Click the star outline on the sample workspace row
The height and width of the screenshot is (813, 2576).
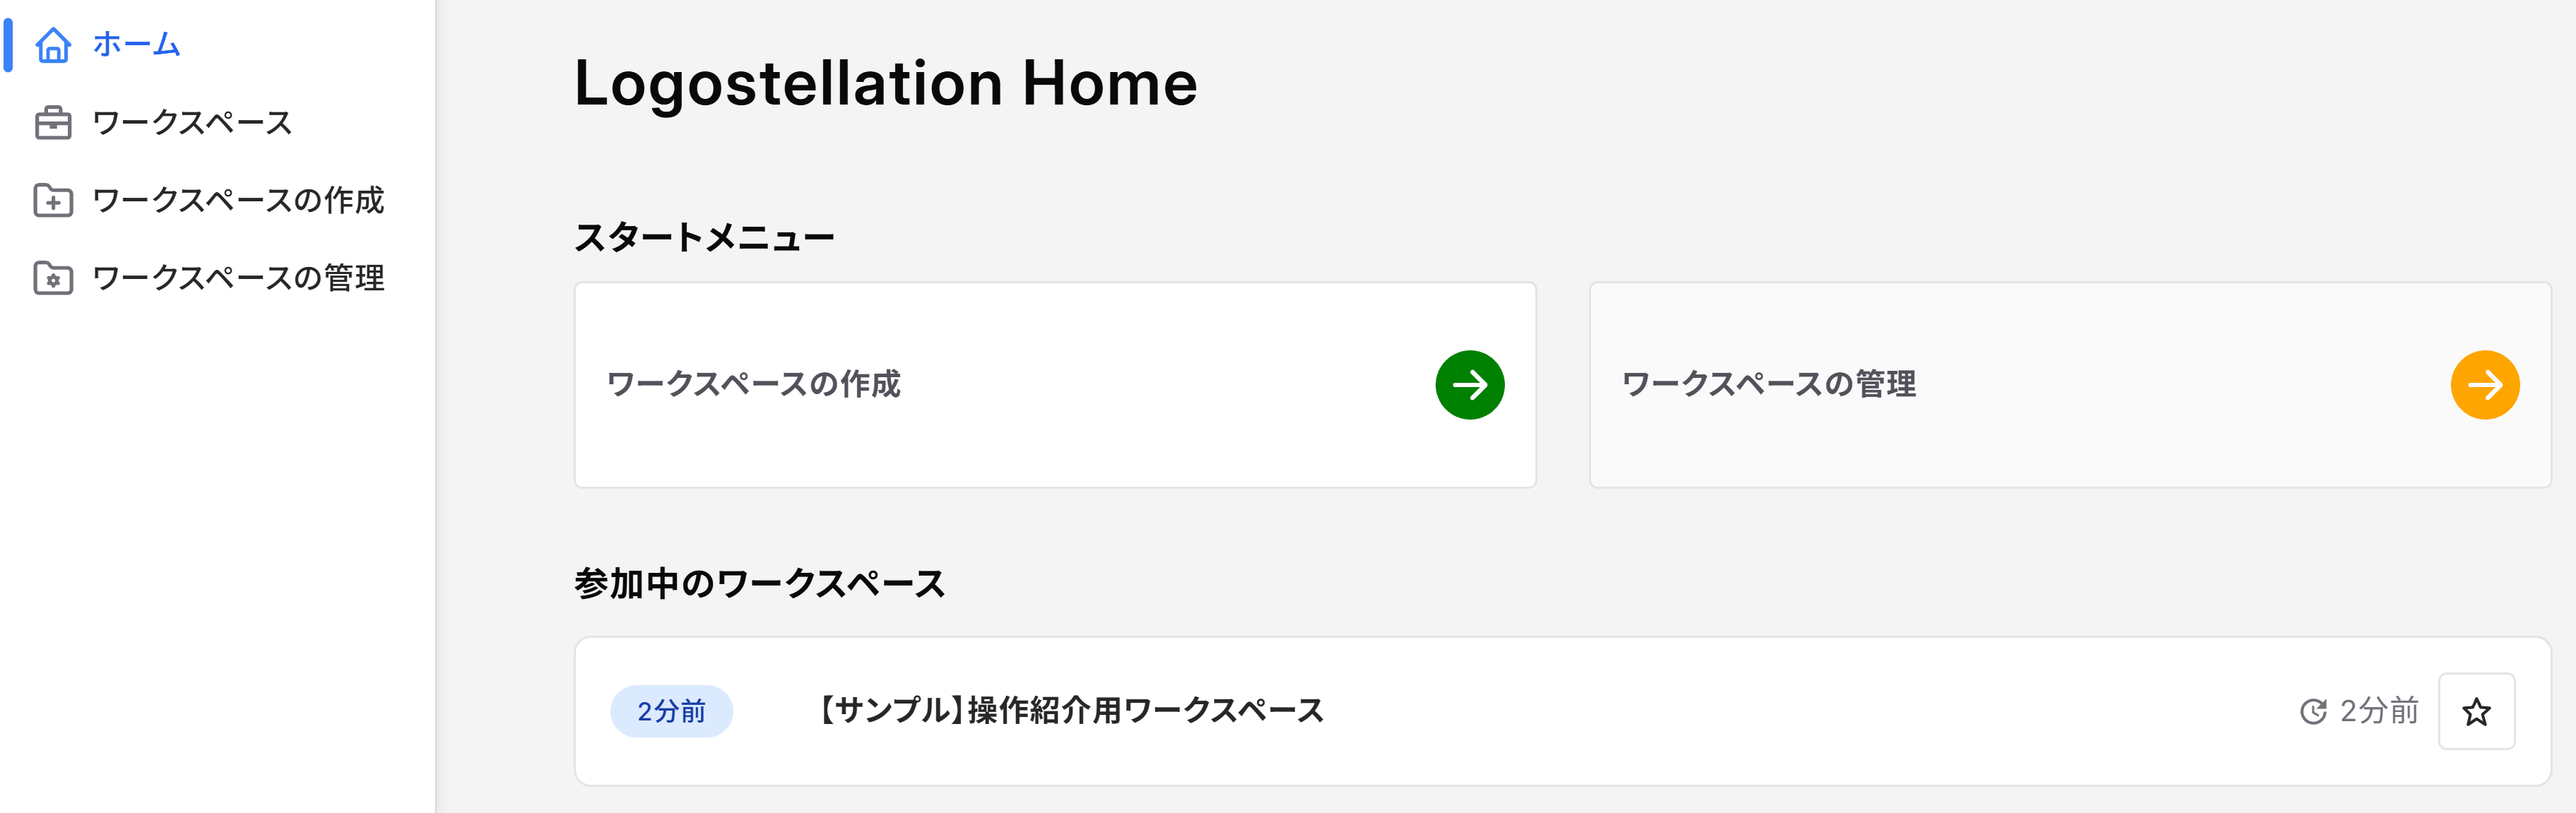[x=2477, y=711]
